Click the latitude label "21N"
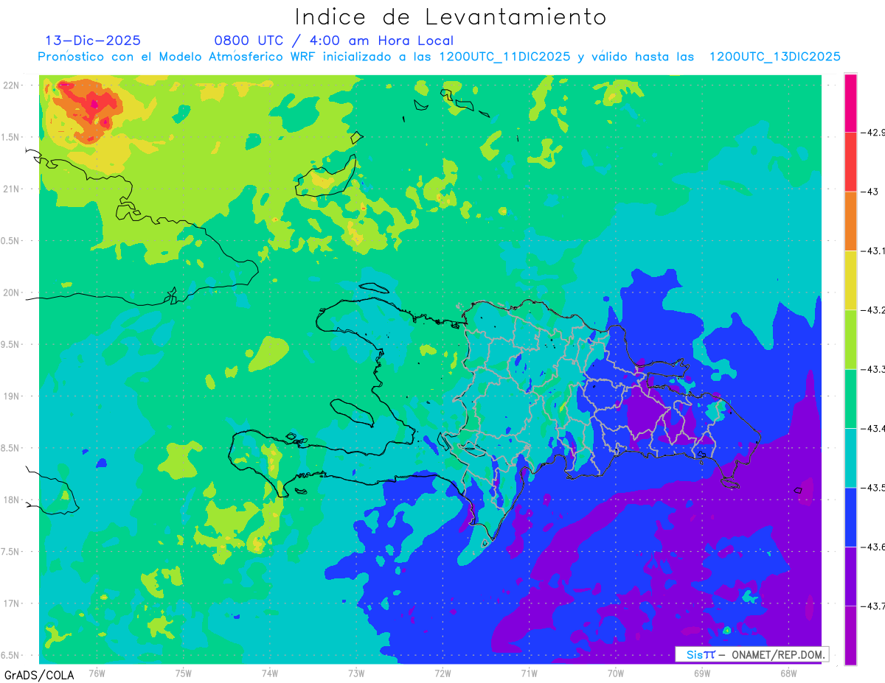885x683 pixels. tap(10, 189)
